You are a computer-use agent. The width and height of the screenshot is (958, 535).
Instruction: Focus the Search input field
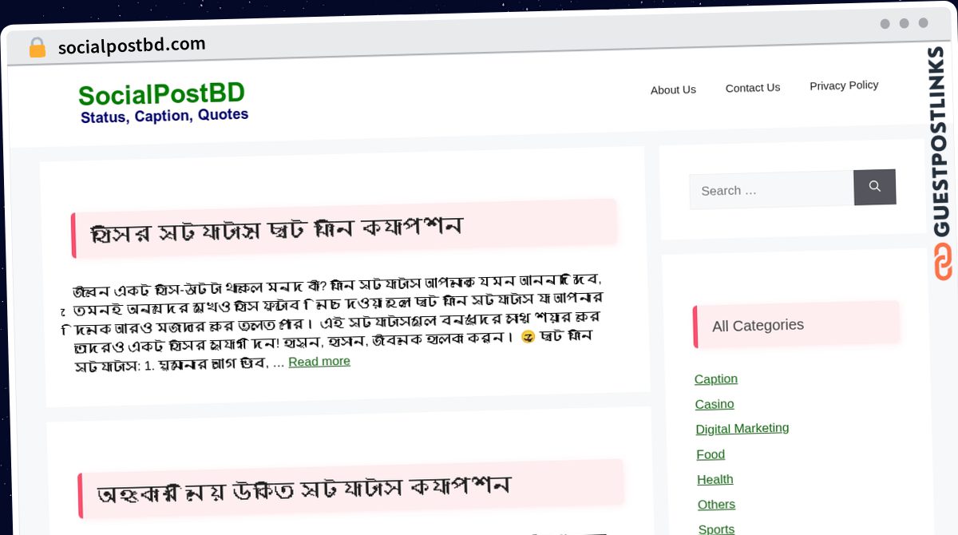pos(772,190)
